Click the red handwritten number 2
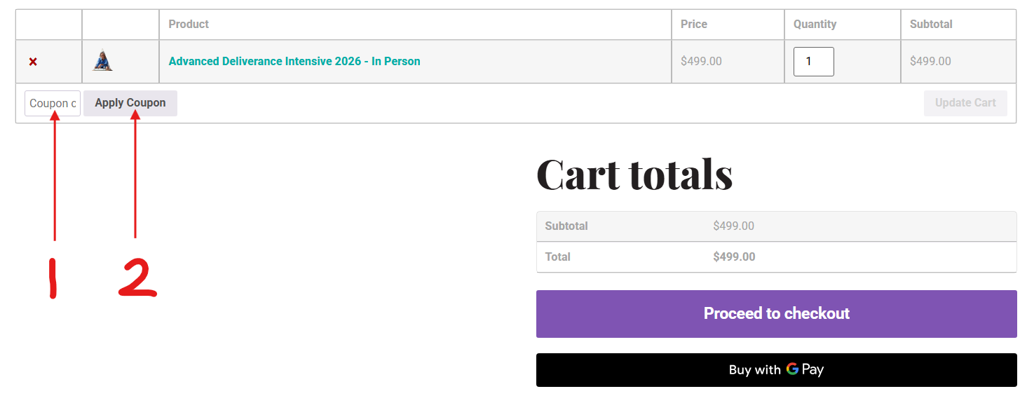Viewport: 1027px width, 403px height. (x=137, y=278)
